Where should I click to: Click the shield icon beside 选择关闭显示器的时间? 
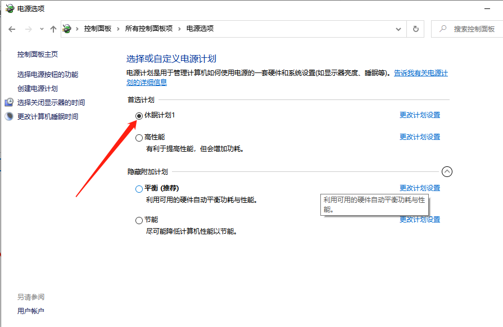[x=9, y=102]
